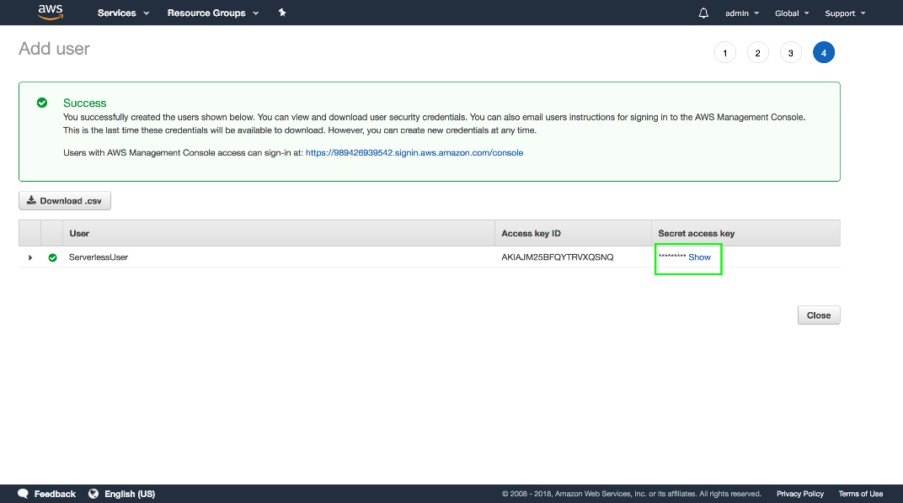Click the green status check beside ServerlessUser
903x503 pixels.
tap(53, 257)
